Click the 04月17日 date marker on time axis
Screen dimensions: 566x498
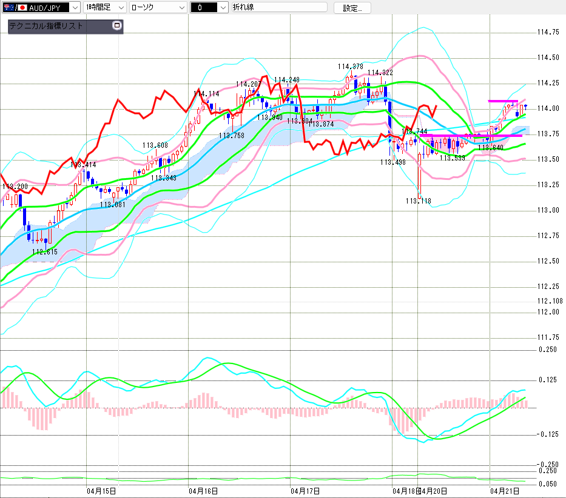click(305, 491)
